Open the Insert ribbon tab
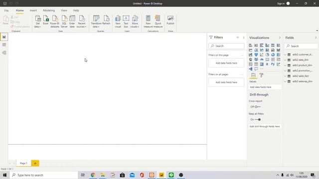The height and width of the screenshot is (179, 319). (x=33, y=10)
